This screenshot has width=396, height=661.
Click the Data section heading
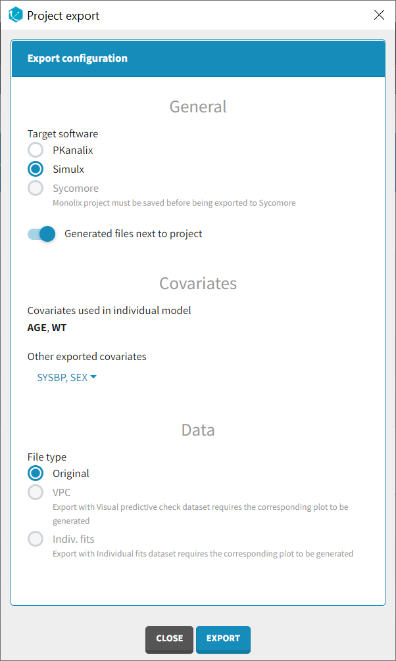198,430
